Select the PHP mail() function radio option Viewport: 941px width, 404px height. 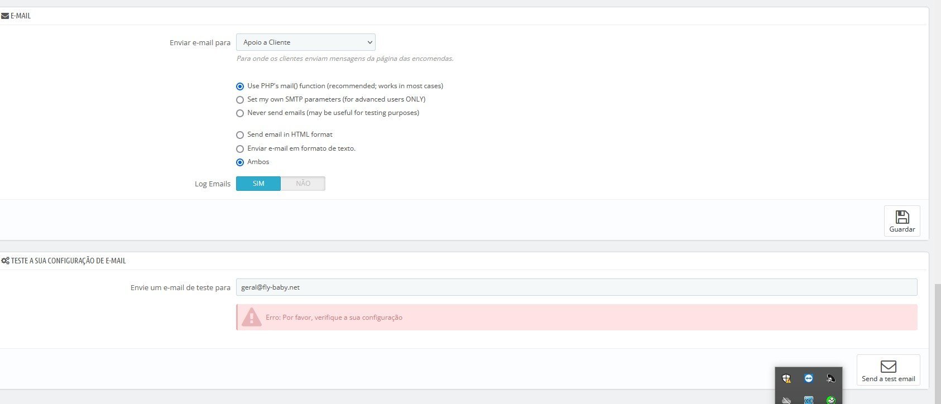pyautogui.click(x=240, y=86)
